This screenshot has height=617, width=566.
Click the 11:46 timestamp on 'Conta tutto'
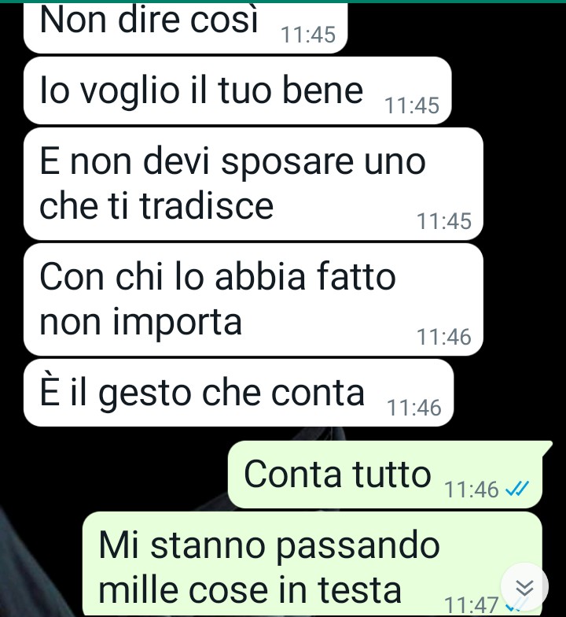coord(472,490)
